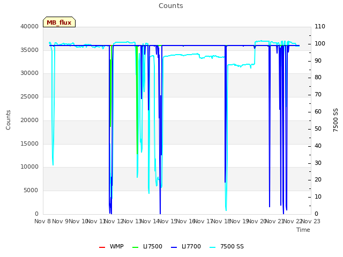Select the LI7500 legend label
This screenshot has width=343, height=257.
click(153, 246)
